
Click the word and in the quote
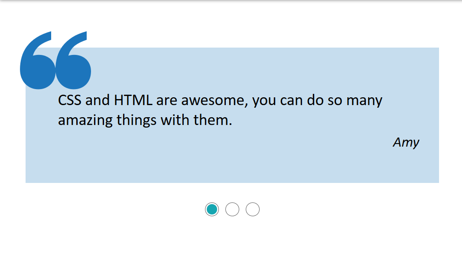point(98,100)
